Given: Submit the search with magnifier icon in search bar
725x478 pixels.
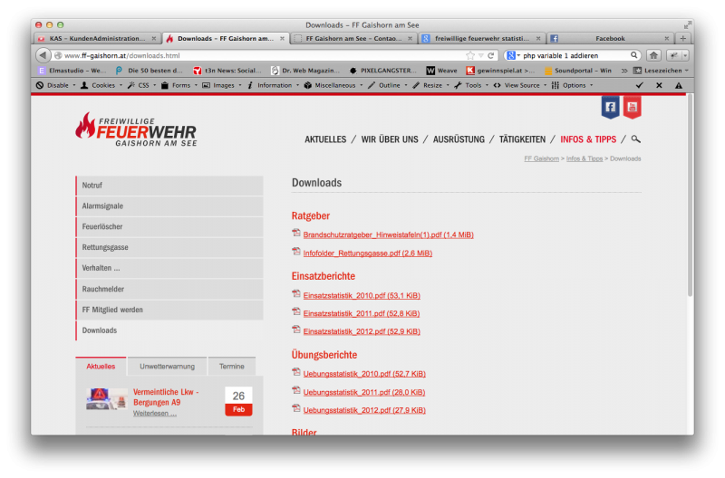Looking at the screenshot, I should tap(633, 55).
